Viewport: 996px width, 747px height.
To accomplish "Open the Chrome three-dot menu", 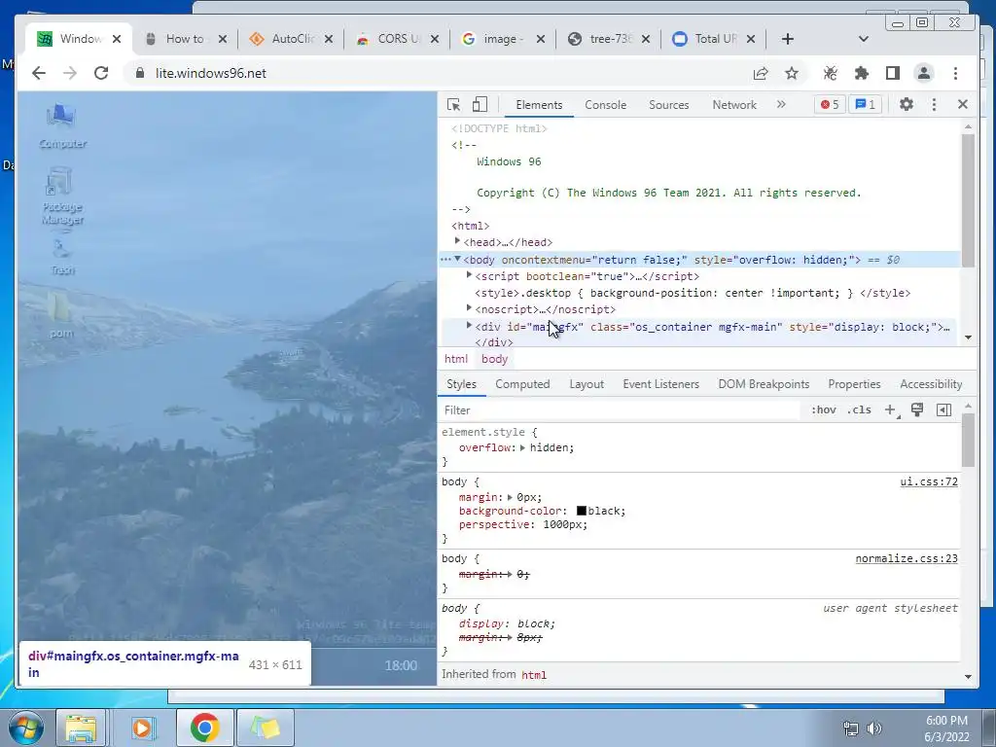I will click(x=955, y=73).
